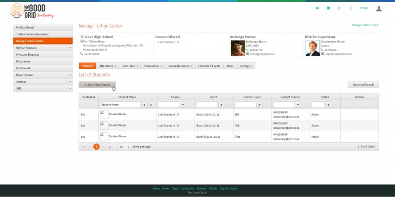The width and height of the screenshot is (395, 197).
Task: Click Student Name filter input field
Action: click(x=120, y=105)
